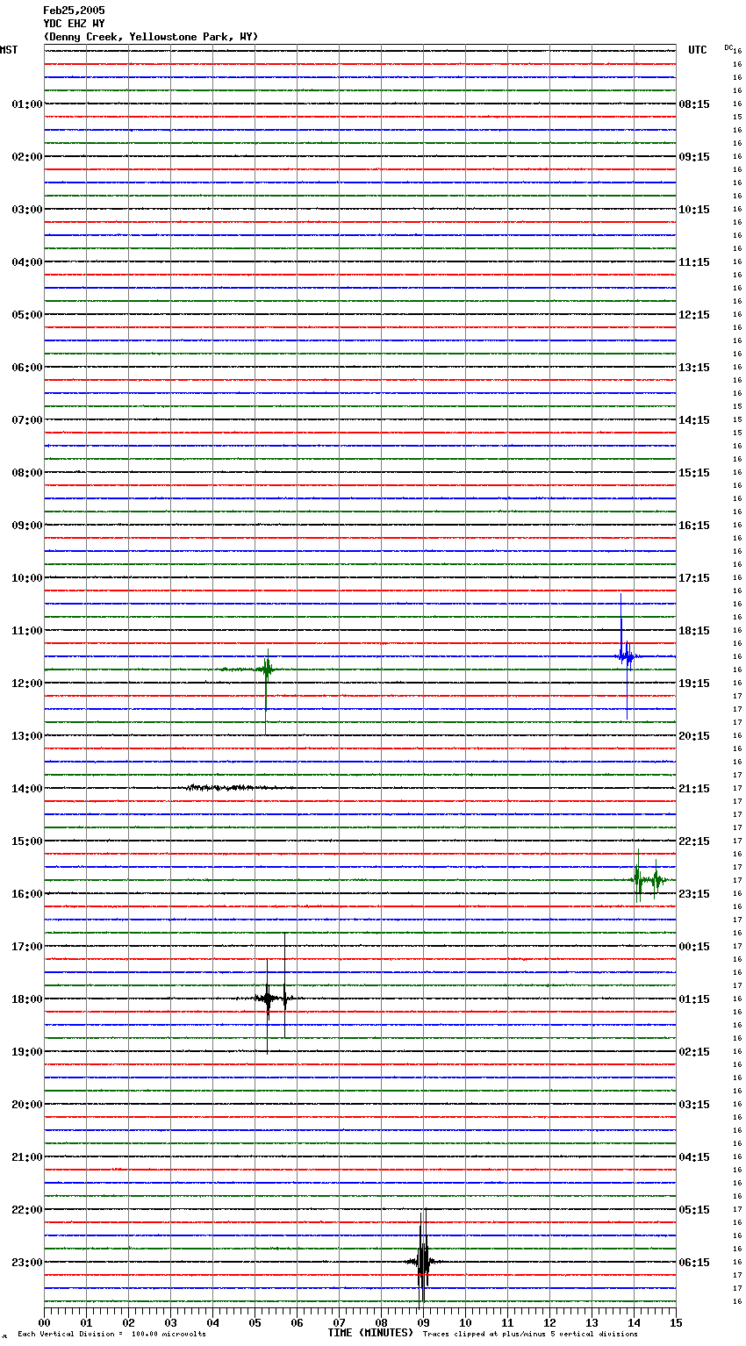
Task: Click minute 03 on the time axis
Action: (170, 1323)
